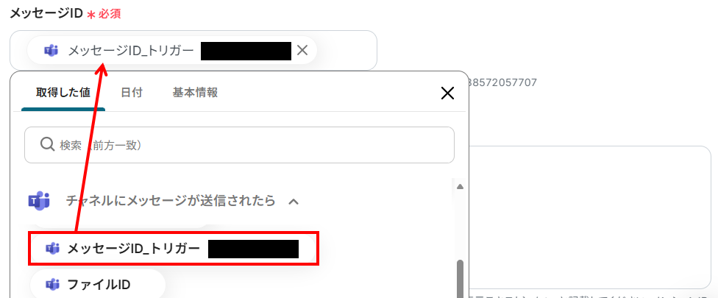Open the 基本情報 tab
Viewport: 718px width, 298px height.
[x=195, y=93]
